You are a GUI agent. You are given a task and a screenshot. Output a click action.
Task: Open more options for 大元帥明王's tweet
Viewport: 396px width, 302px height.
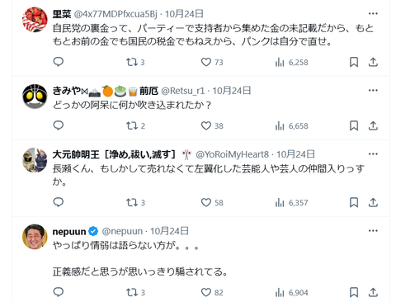coord(373,153)
